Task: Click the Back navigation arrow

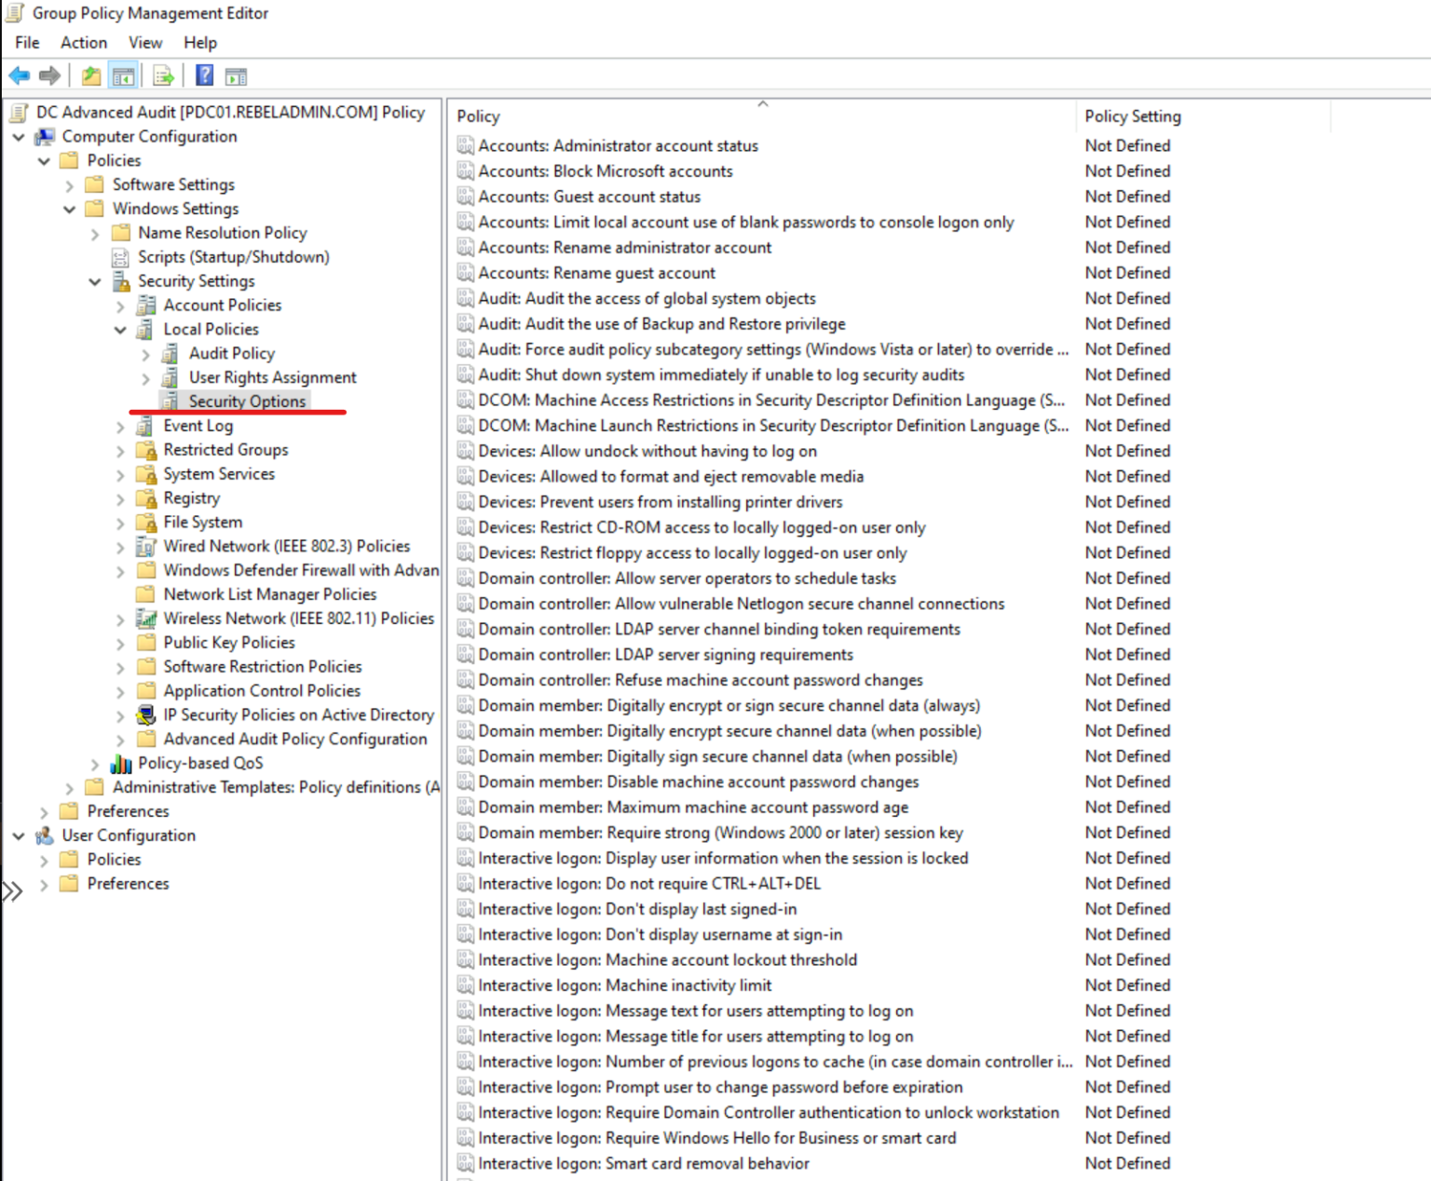Action: (20, 75)
